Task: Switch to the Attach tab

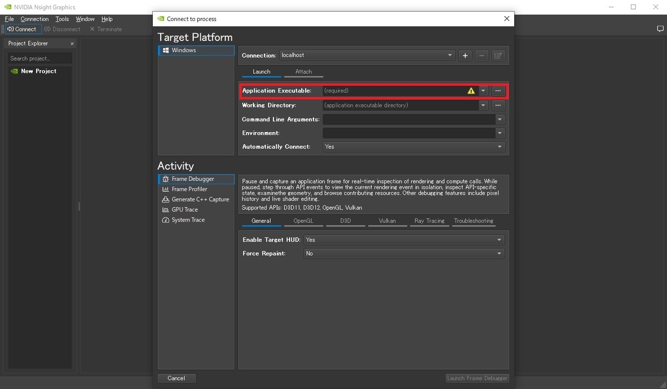Action: point(303,72)
